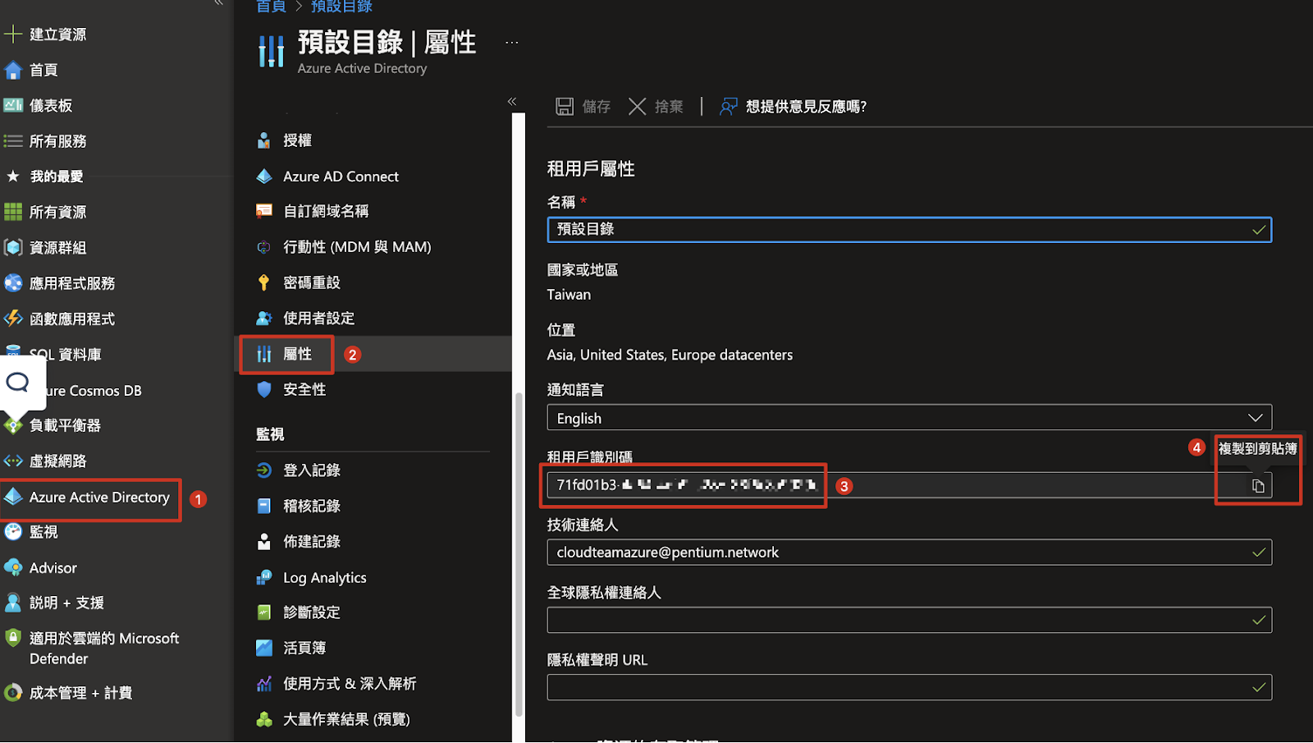The image size is (1313, 743).
Task: Click the 首頁 breadcrumb link
Action: click(x=271, y=7)
